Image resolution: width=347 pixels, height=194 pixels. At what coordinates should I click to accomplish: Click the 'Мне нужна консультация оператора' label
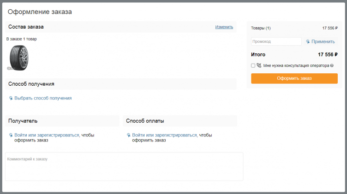coord(296,65)
